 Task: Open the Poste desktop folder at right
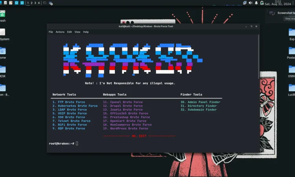[x=291, y=53]
